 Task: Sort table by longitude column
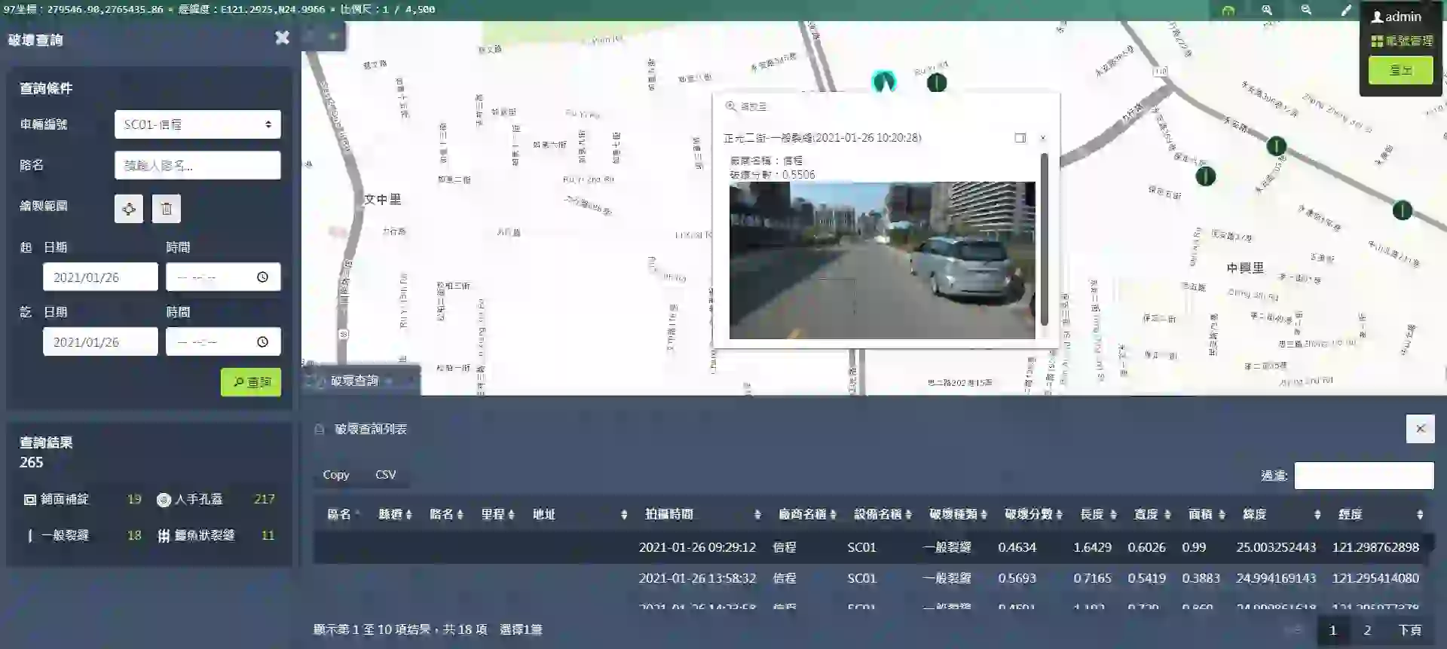tap(1381, 514)
